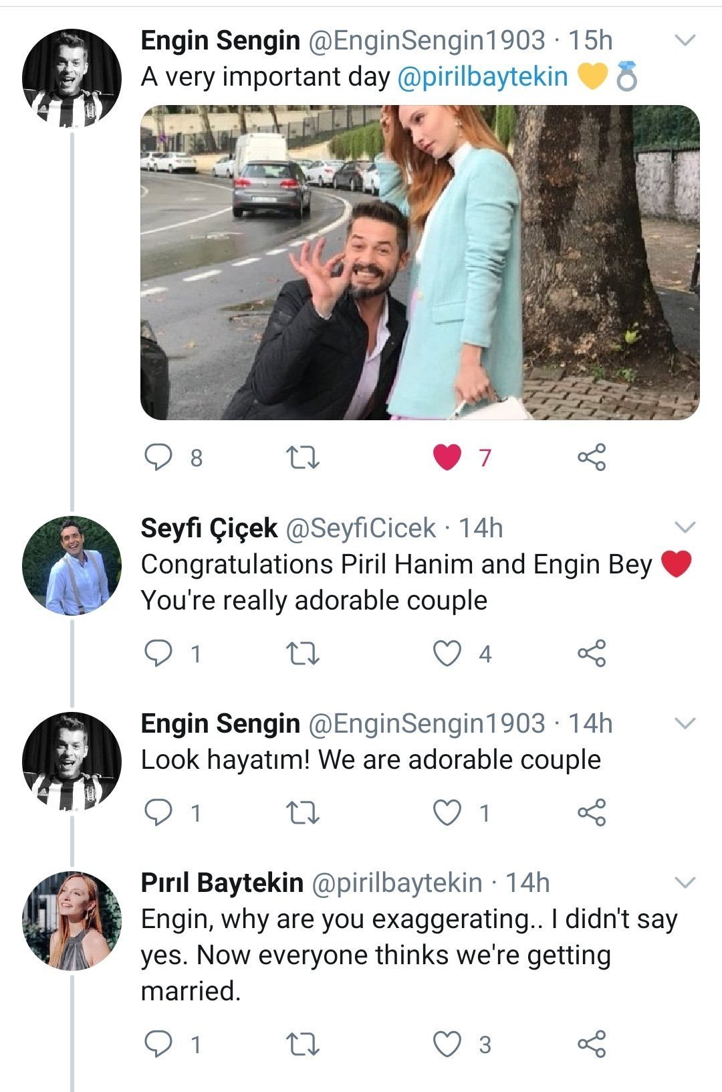Share Pırıl Baytekin's reply tweet
The height and width of the screenshot is (1092, 722).
pos(592,1044)
